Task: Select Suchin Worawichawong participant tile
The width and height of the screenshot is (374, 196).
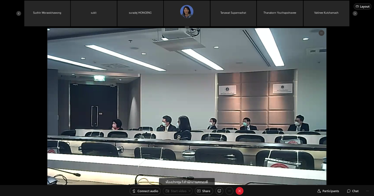Action: coord(47,13)
